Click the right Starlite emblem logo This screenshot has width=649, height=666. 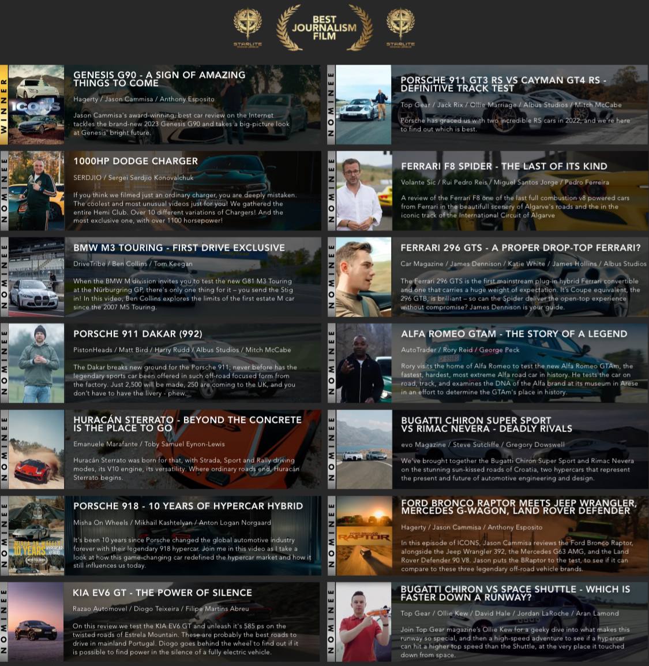pos(400,27)
